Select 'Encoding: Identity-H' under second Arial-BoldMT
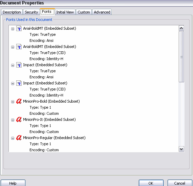This screenshot has height=186, width=193. pos(46,59)
